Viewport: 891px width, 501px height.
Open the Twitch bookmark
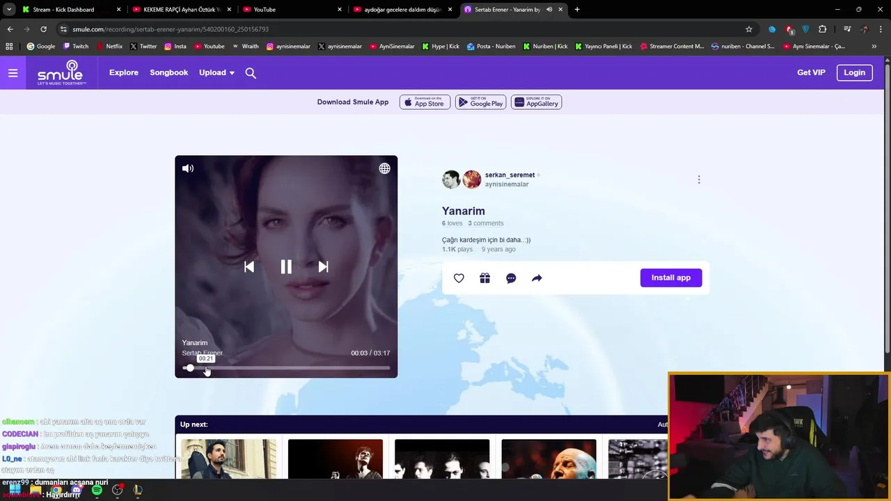point(76,47)
